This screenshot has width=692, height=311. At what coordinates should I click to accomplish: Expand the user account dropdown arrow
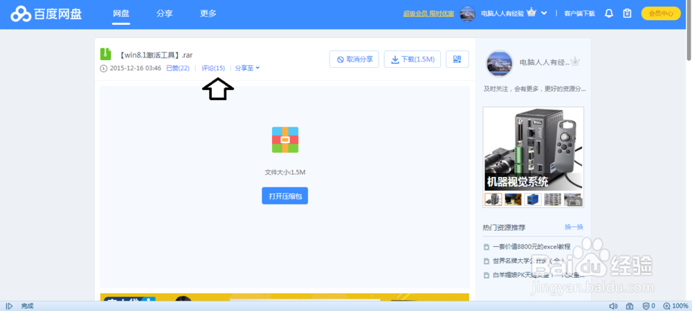click(544, 13)
